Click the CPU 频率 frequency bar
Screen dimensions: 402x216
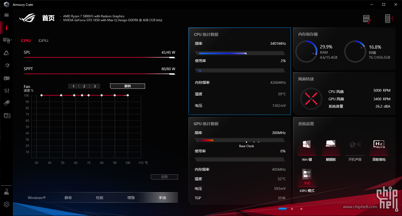240,53
